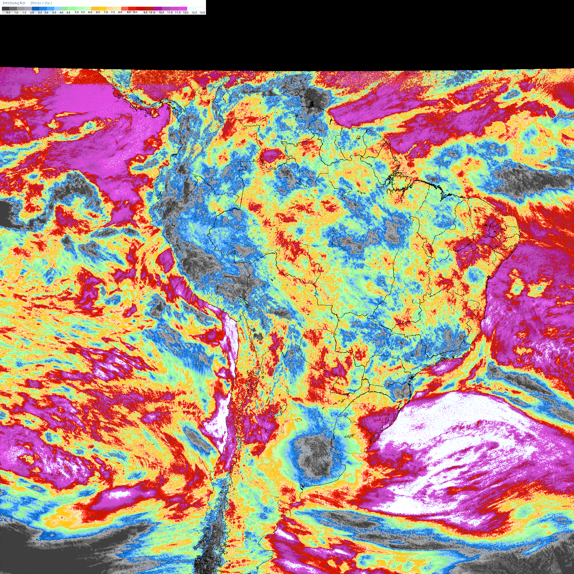Click the 12.0 legend value
Screen dimensions: 574x574
pyautogui.click(x=186, y=12)
